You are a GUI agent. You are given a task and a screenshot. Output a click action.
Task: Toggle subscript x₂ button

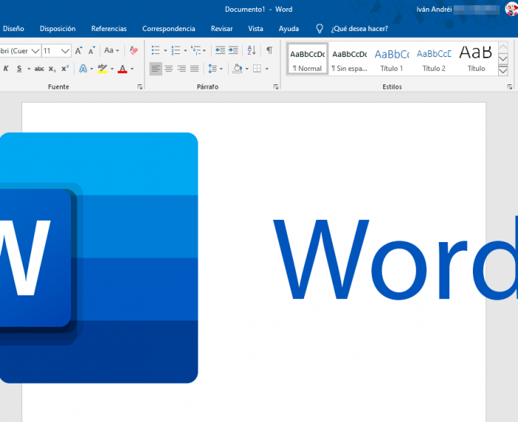point(53,69)
